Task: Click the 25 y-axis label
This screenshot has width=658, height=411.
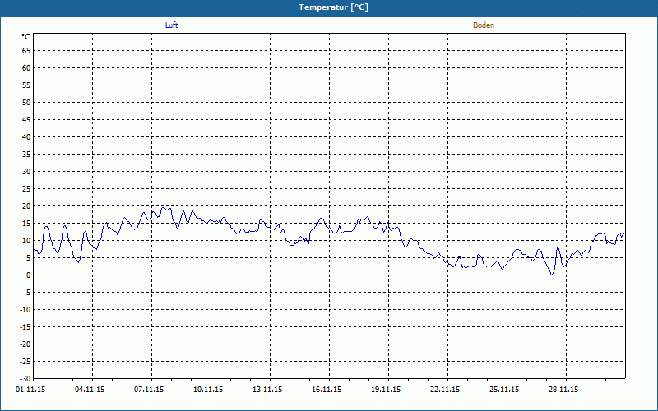Action: pyautogui.click(x=26, y=189)
